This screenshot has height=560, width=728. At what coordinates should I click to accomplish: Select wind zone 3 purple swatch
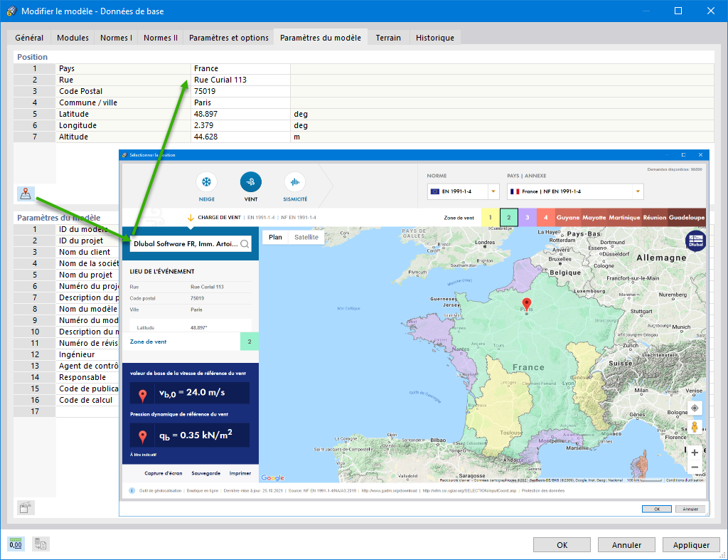pos(528,218)
